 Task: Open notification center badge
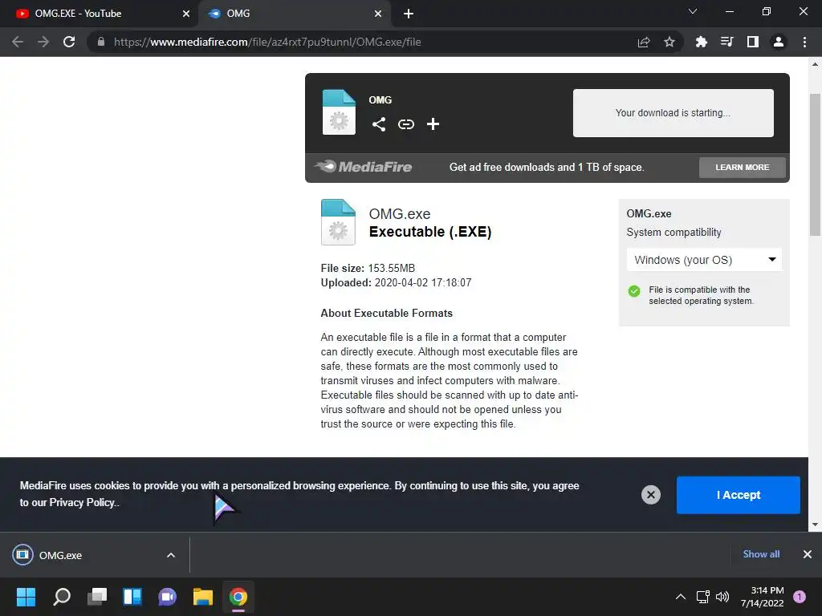click(800, 597)
